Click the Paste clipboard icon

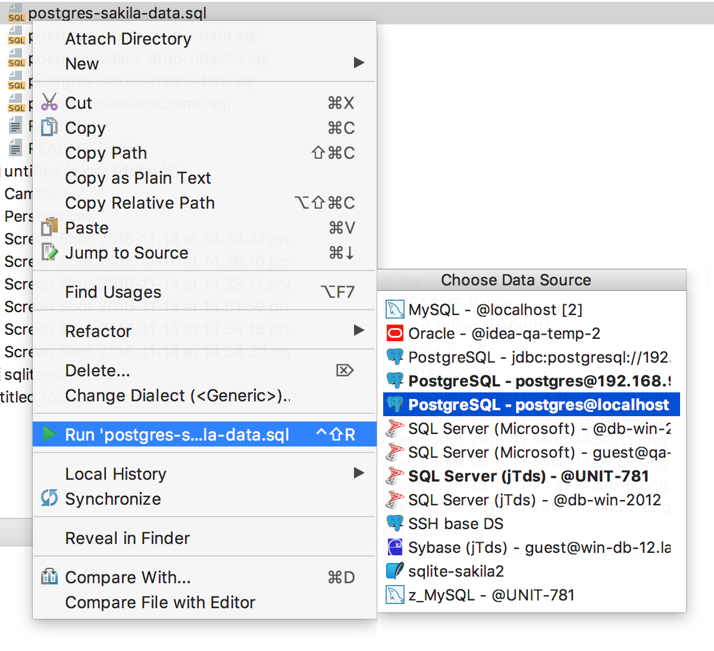tap(49, 228)
